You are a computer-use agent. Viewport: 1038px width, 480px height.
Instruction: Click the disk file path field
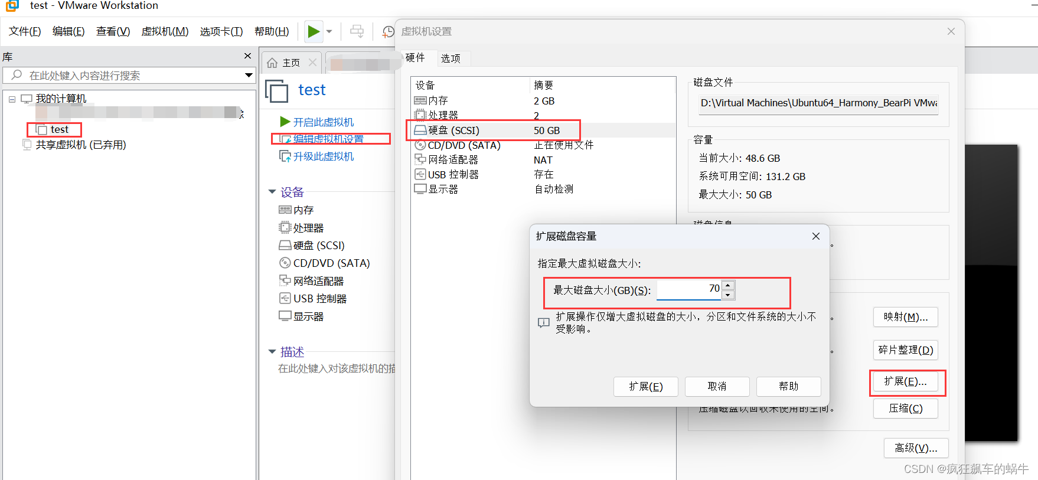coord(818,103)
